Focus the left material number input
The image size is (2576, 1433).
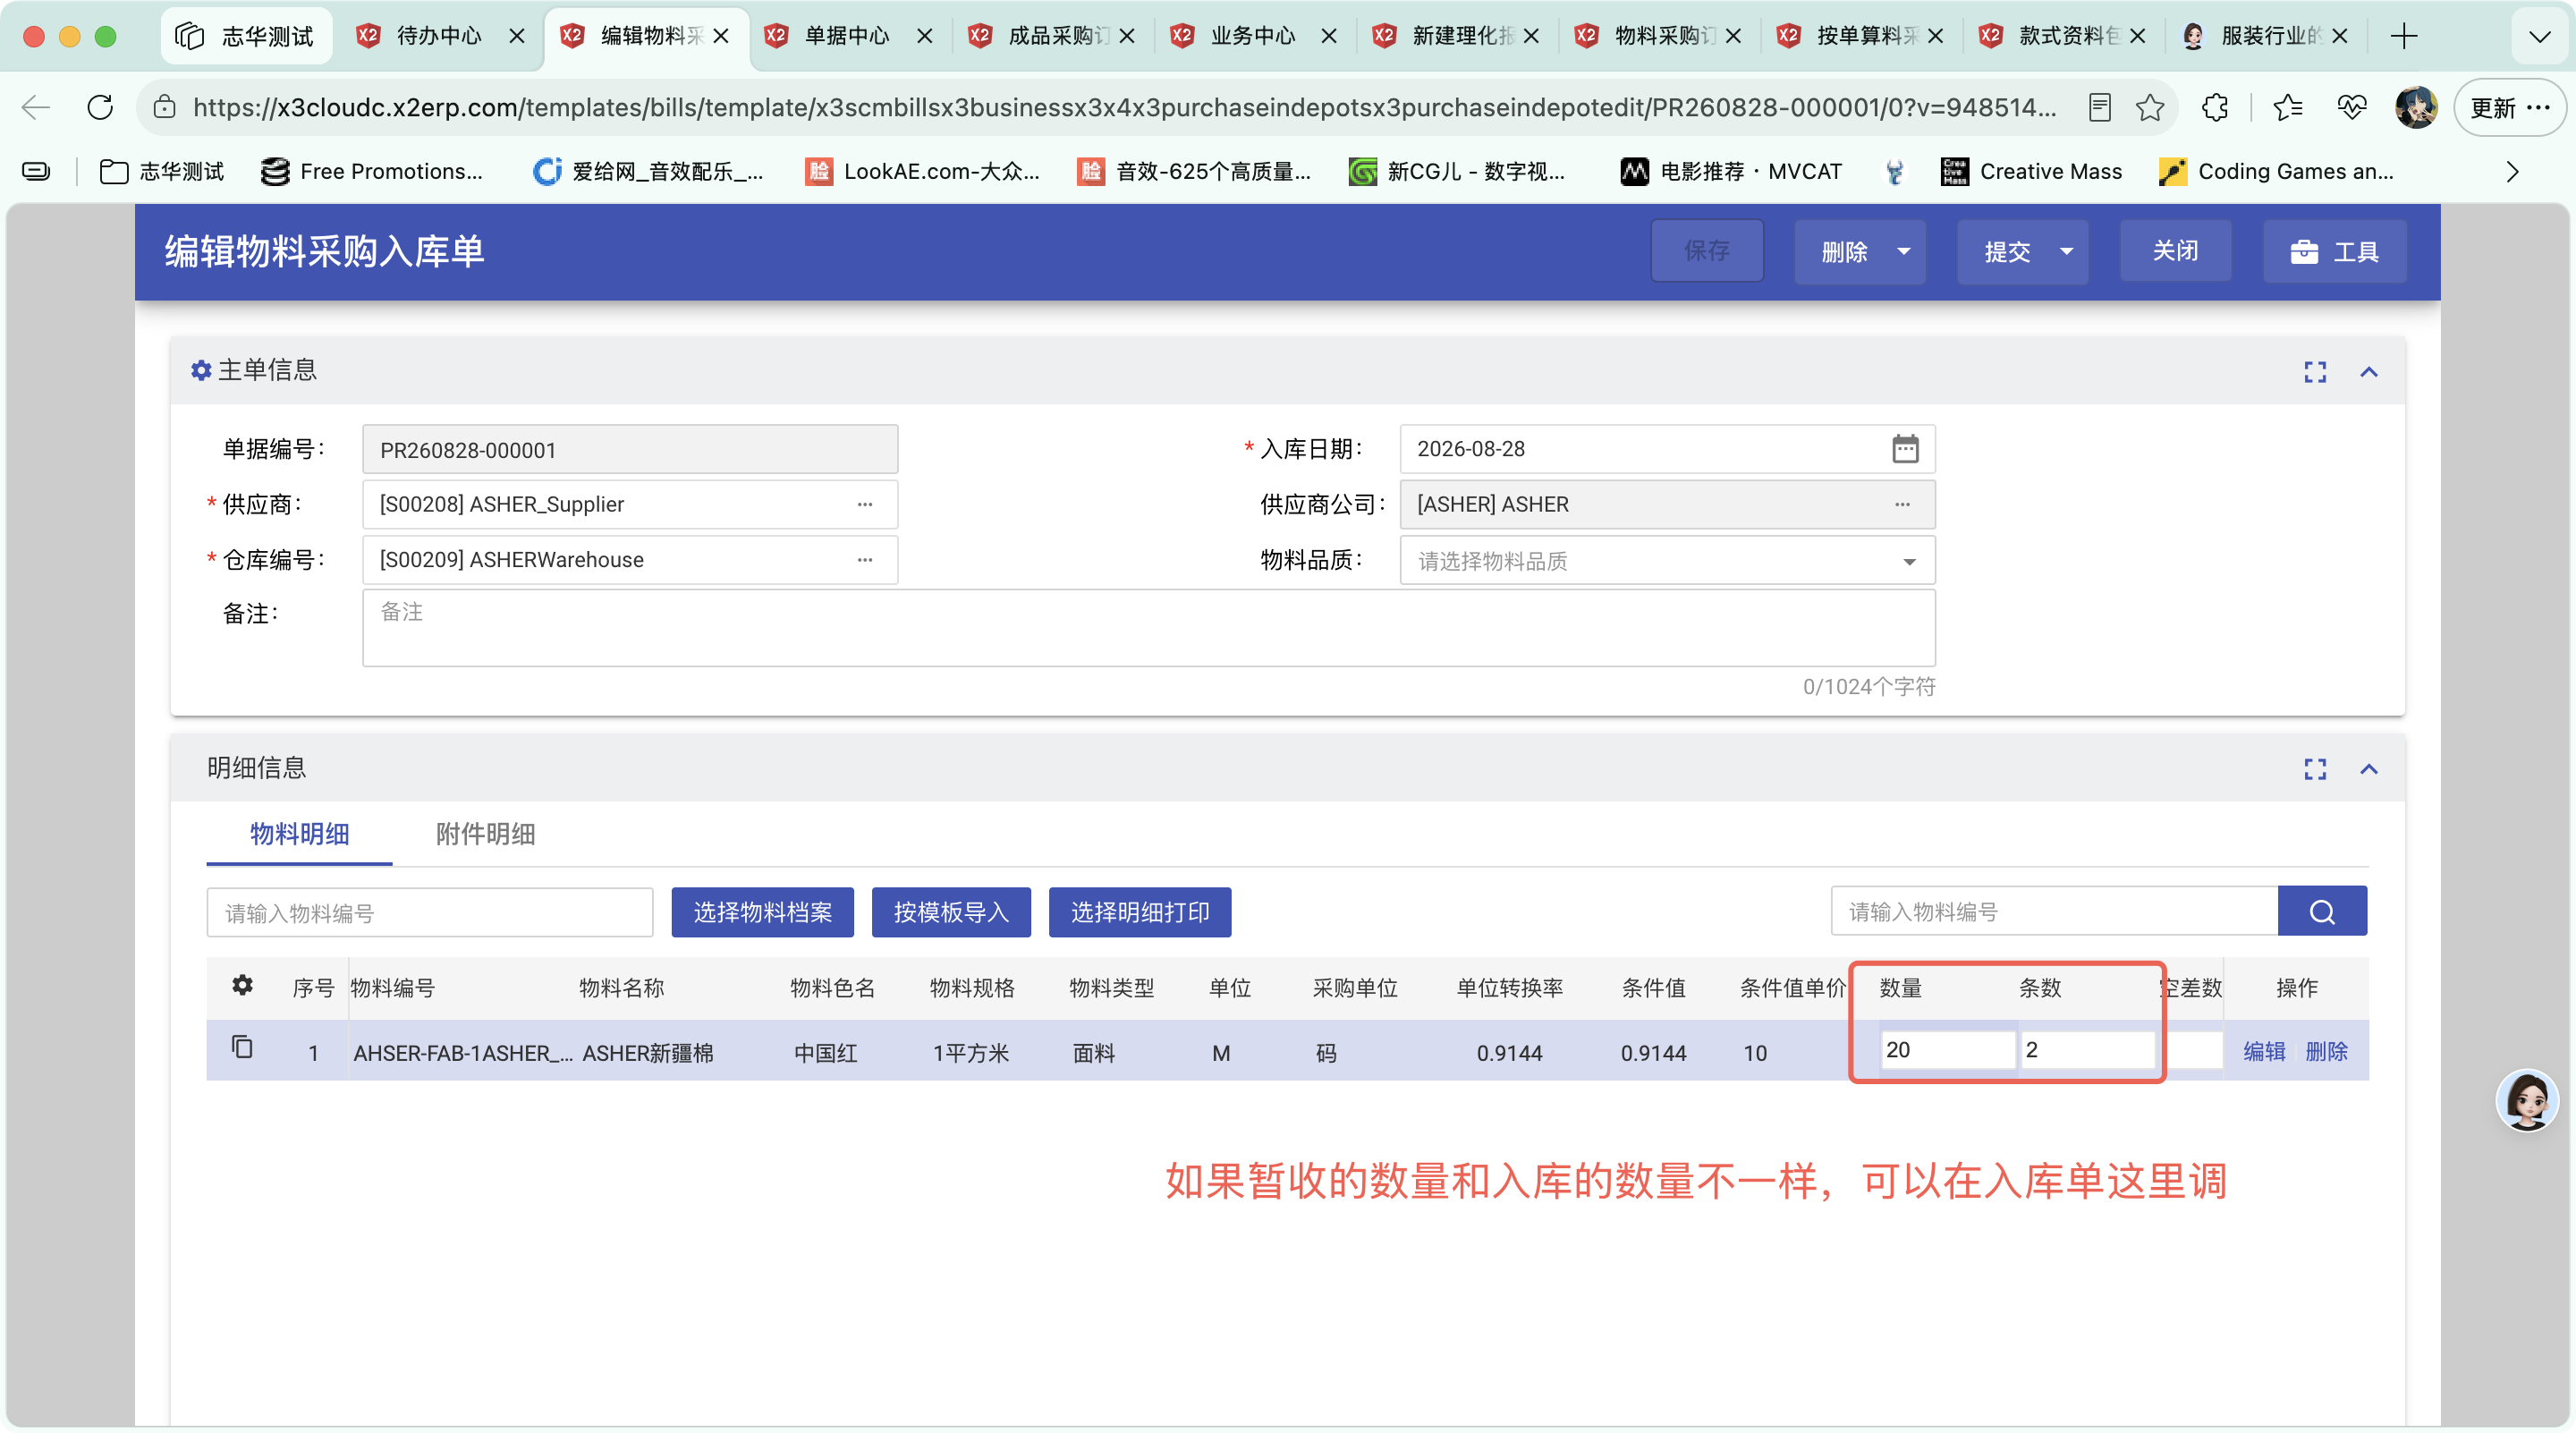(430, 913)
